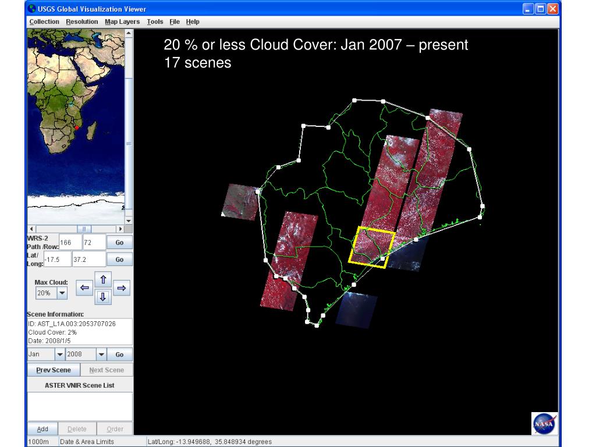Click the NASA logo icon
The image size is (596, 447).
point(544,424)
